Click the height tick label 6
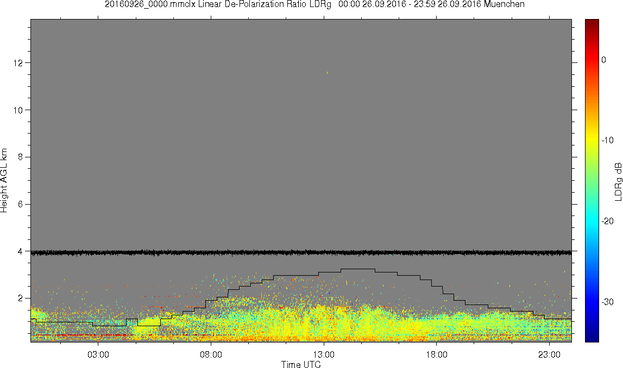Screen dimensions: 623x368 point(20,205)
